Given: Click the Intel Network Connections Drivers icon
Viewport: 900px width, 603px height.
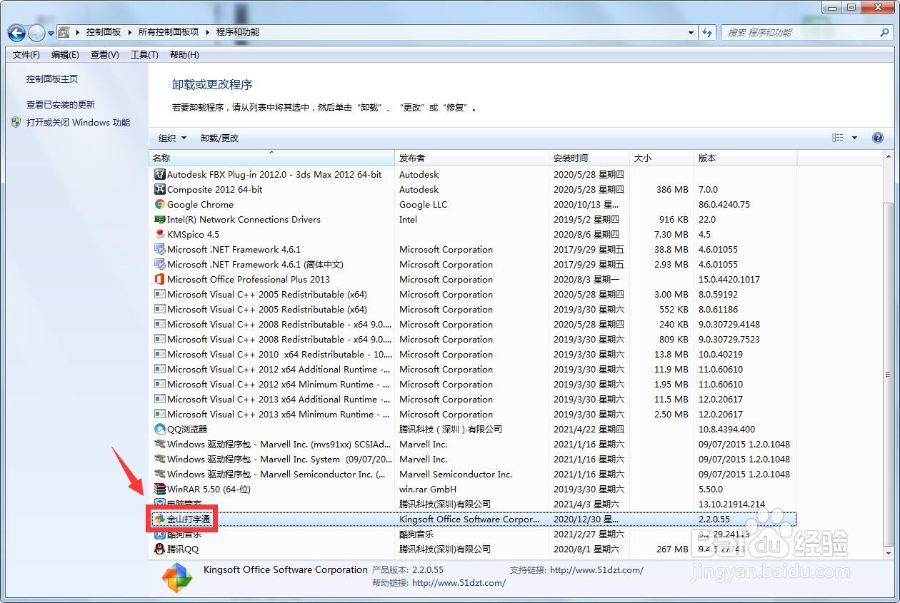Looking at the screenshot, I should click(x=160, y=219).
